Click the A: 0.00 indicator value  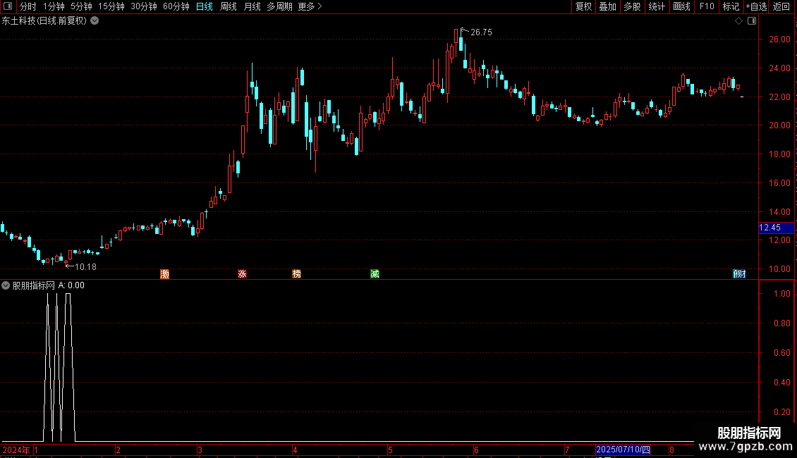coord(71,286)
